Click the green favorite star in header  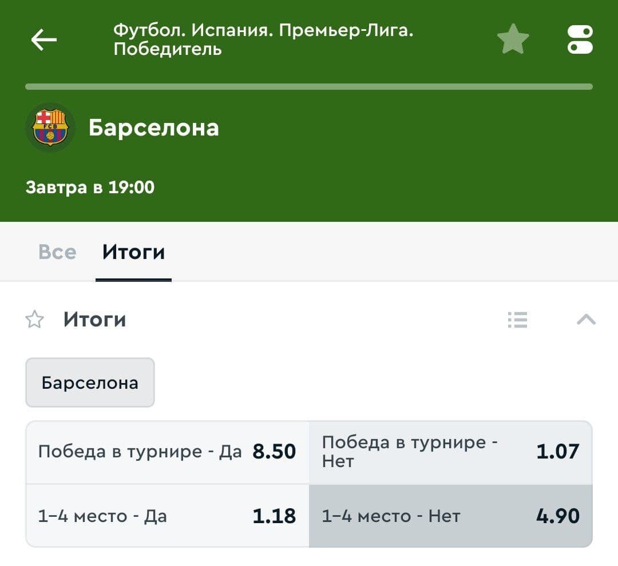[513, 39]
